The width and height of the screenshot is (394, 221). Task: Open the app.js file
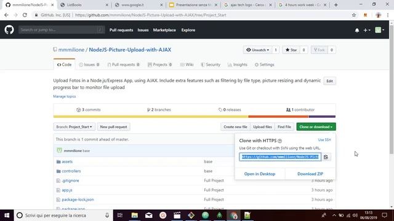click(67, 190)
